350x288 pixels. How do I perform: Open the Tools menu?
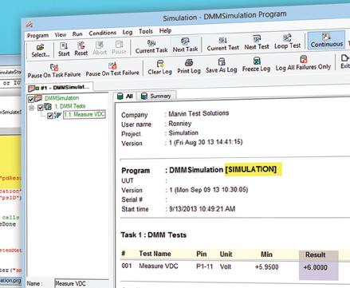tap(146, 31)
